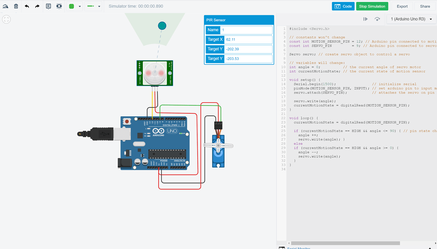Click the redo arrow icon

[37, 6]
